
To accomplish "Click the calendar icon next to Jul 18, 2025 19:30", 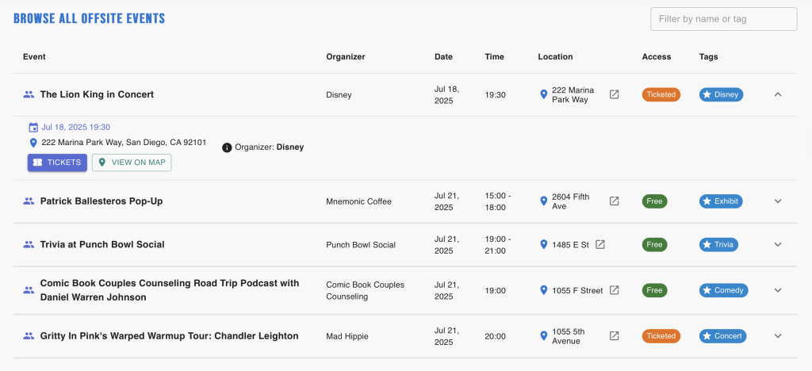I will (x=33, y=128).
